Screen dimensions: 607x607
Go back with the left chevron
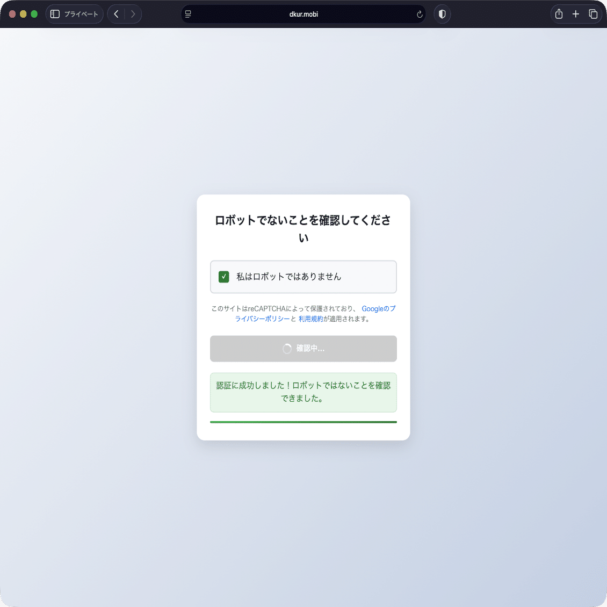coord(116,14)
